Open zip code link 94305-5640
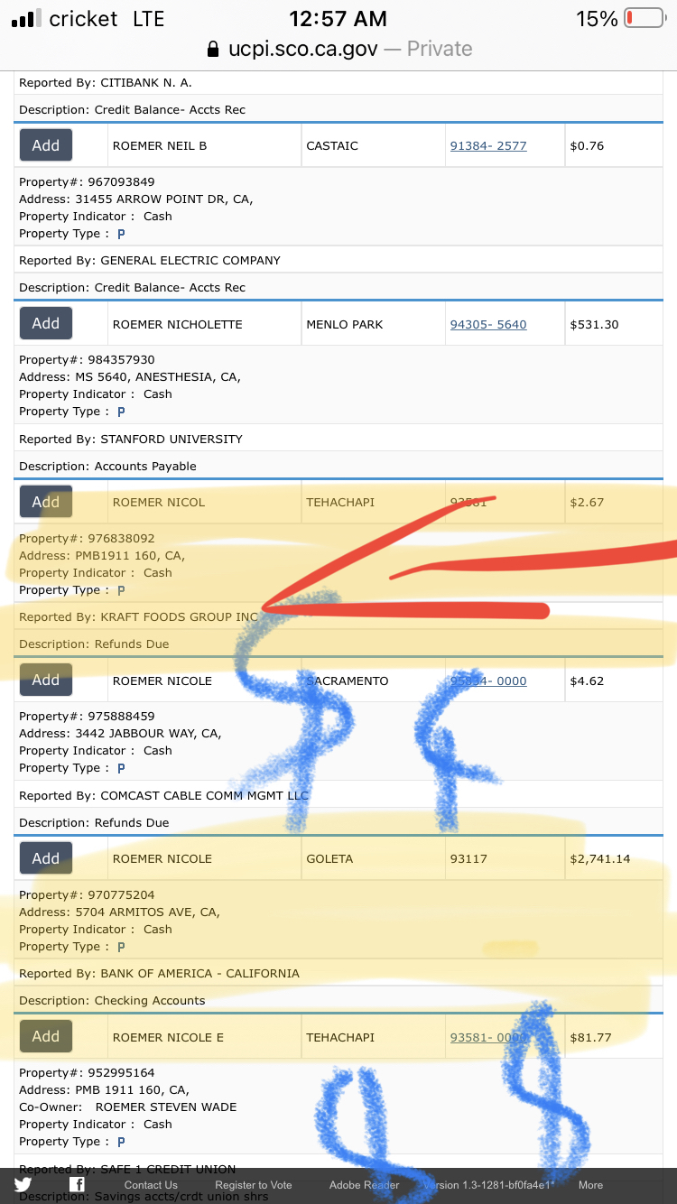 tap(488, 325)
